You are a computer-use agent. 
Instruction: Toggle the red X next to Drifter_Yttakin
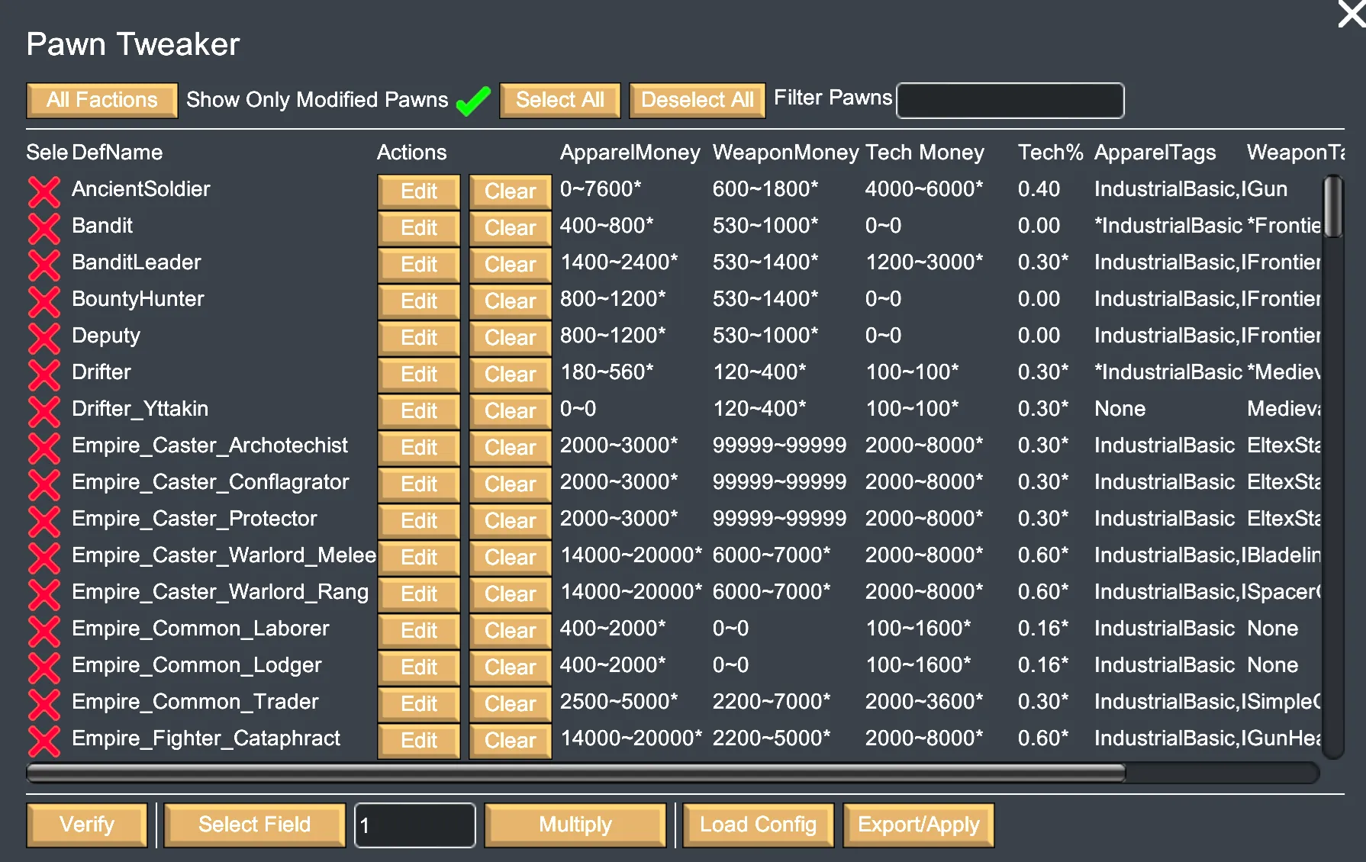[44, 411]
